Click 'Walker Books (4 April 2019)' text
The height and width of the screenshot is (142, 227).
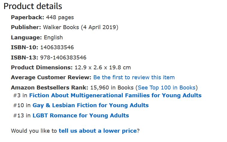pos(81,27)
